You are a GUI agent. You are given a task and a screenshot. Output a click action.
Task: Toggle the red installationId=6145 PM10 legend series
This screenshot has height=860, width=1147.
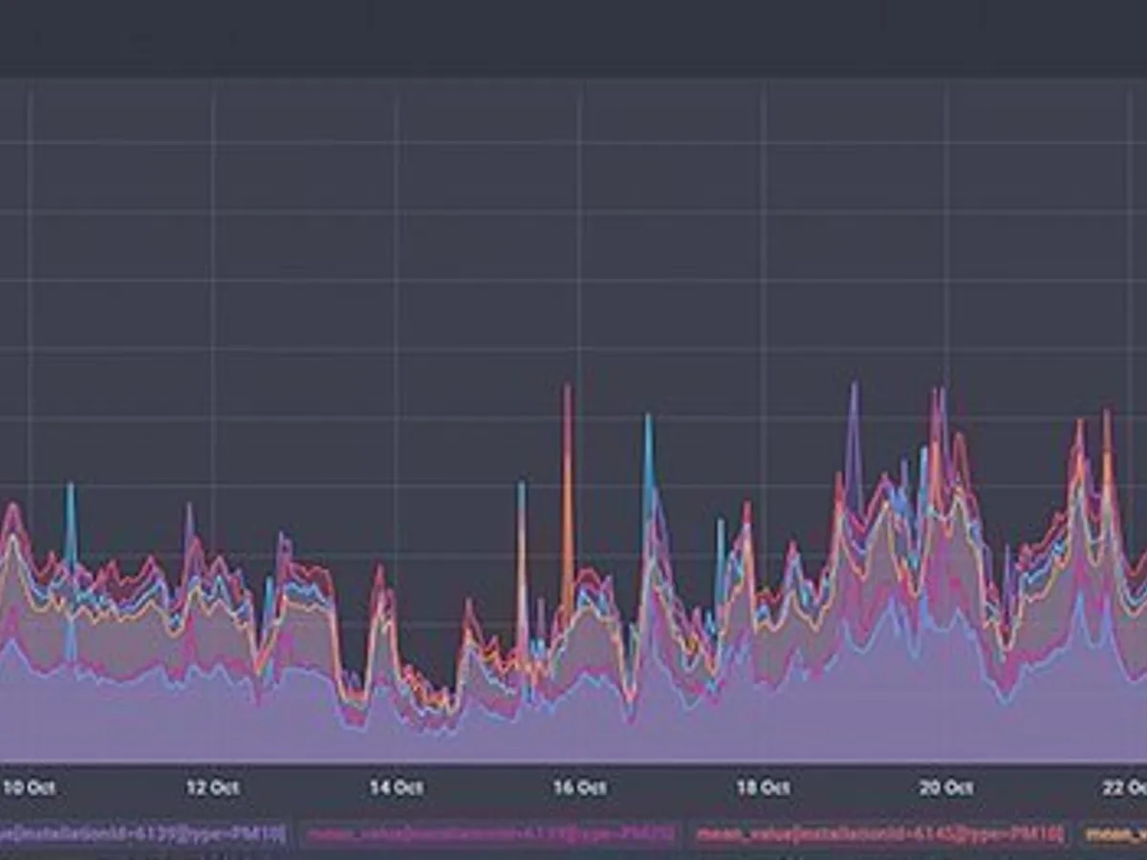tap(878, 835)
